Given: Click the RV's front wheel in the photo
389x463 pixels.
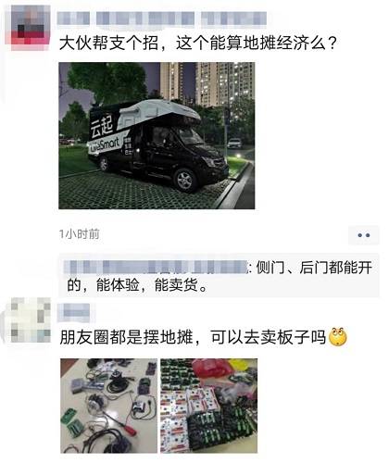Looking at the screenshot, I should (184, 181).
